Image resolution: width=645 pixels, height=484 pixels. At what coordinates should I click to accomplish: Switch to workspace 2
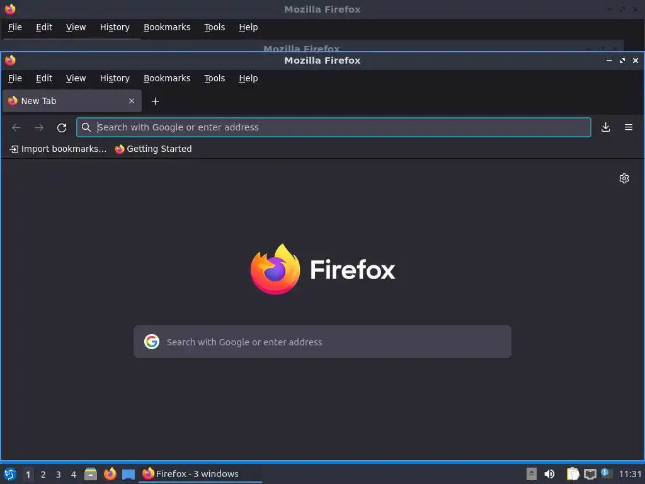43,475
